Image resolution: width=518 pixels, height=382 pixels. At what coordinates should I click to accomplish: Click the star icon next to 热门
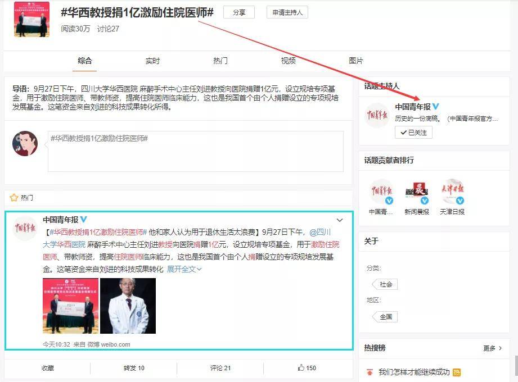coord(13,198)
